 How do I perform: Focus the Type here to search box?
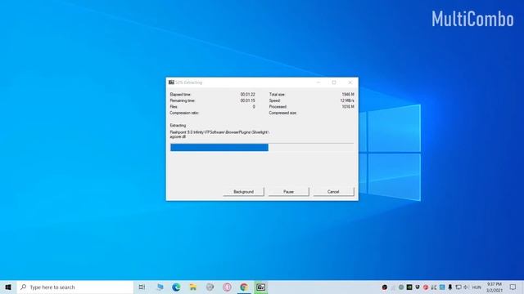[x=75, y=287]
